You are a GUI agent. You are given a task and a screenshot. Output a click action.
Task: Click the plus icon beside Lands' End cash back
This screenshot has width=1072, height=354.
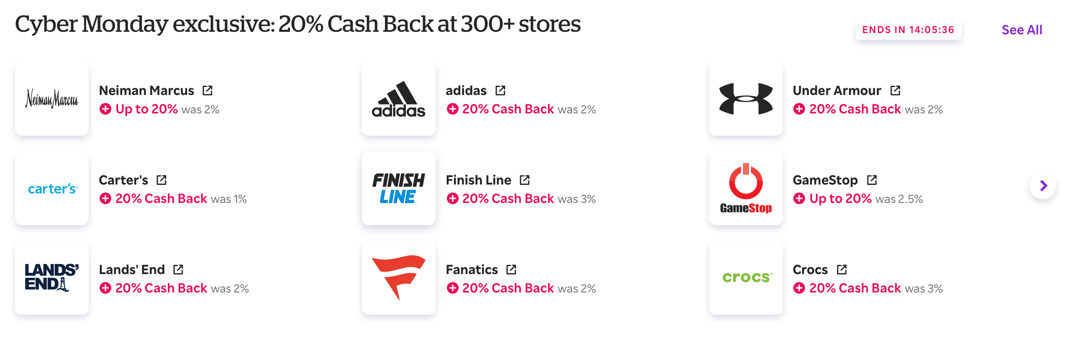pos(105,288)
